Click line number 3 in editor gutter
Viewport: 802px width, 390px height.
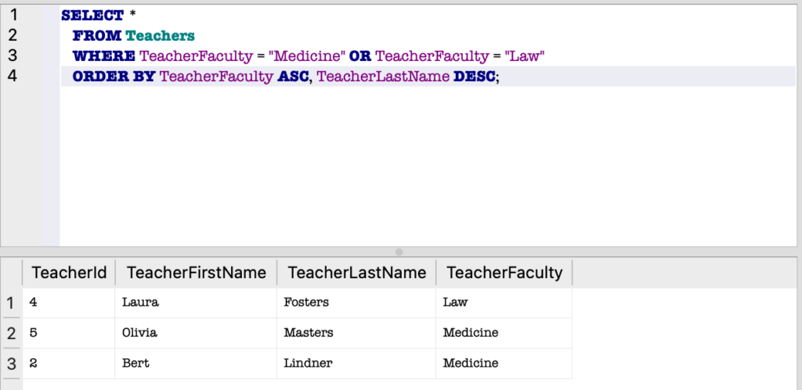pyautogui.click(x=13, y=55)
